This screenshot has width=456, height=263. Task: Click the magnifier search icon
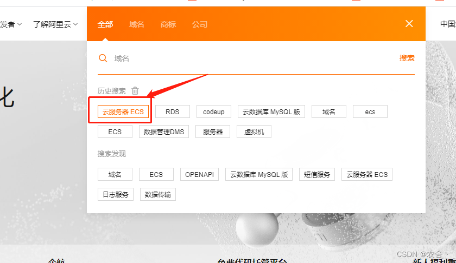tap(103, 58)
